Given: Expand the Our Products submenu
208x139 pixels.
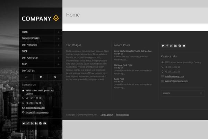Looking at the screenshot, I should coord(58,45).
